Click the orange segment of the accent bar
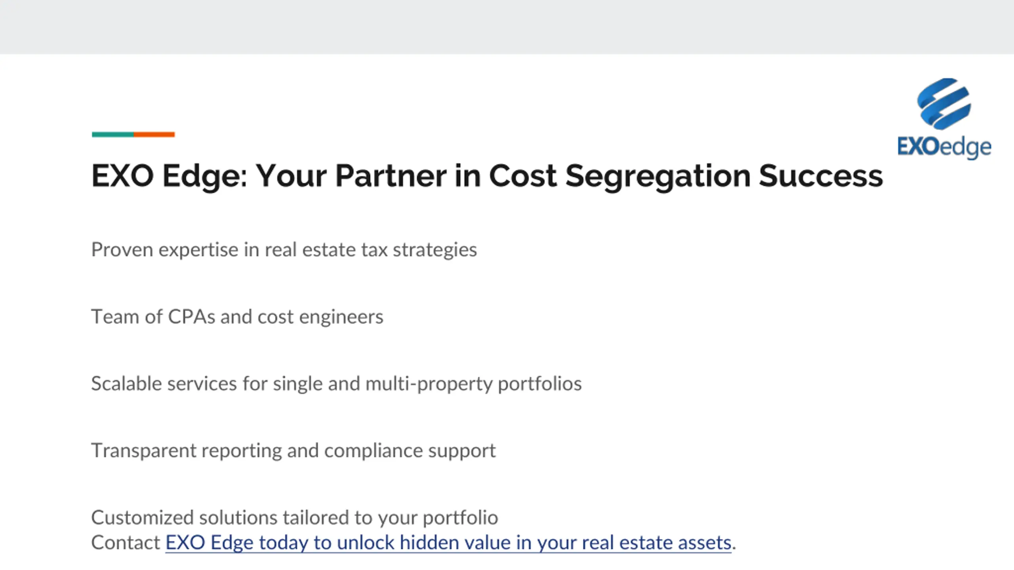The image size is (1014, 570). (154, 135)
